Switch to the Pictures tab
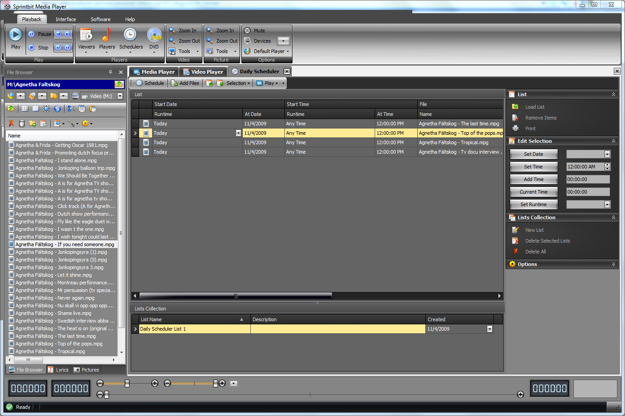The width and height of the screenshot is (625, 416). 86,370
